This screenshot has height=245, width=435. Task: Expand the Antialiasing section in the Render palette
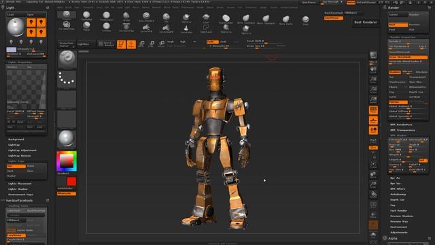398,195
